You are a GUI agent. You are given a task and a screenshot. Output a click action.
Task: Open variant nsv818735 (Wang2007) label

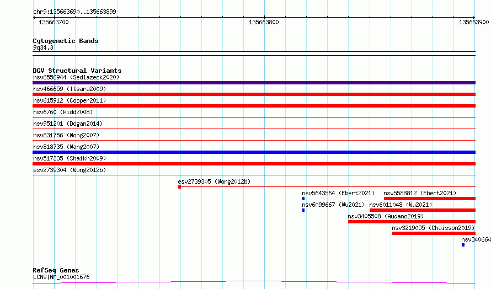click(x=66, y=147)
